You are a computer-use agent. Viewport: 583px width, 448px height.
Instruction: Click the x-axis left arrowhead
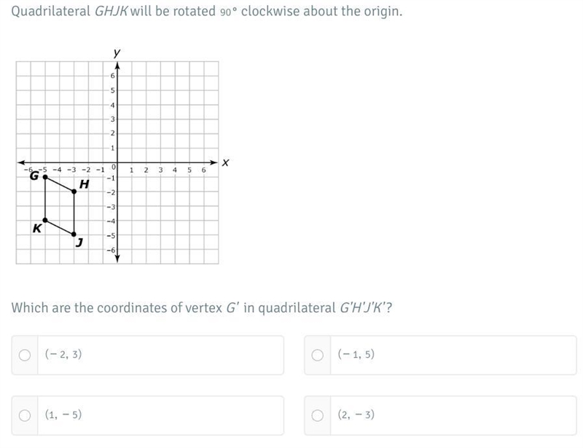[22, 162]
